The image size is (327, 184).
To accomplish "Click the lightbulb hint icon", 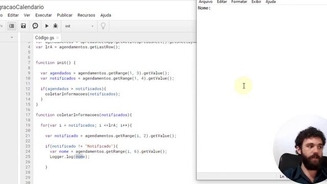I will [103, 26].
